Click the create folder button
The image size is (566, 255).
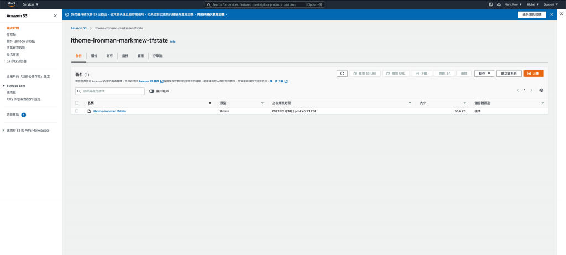509,74
